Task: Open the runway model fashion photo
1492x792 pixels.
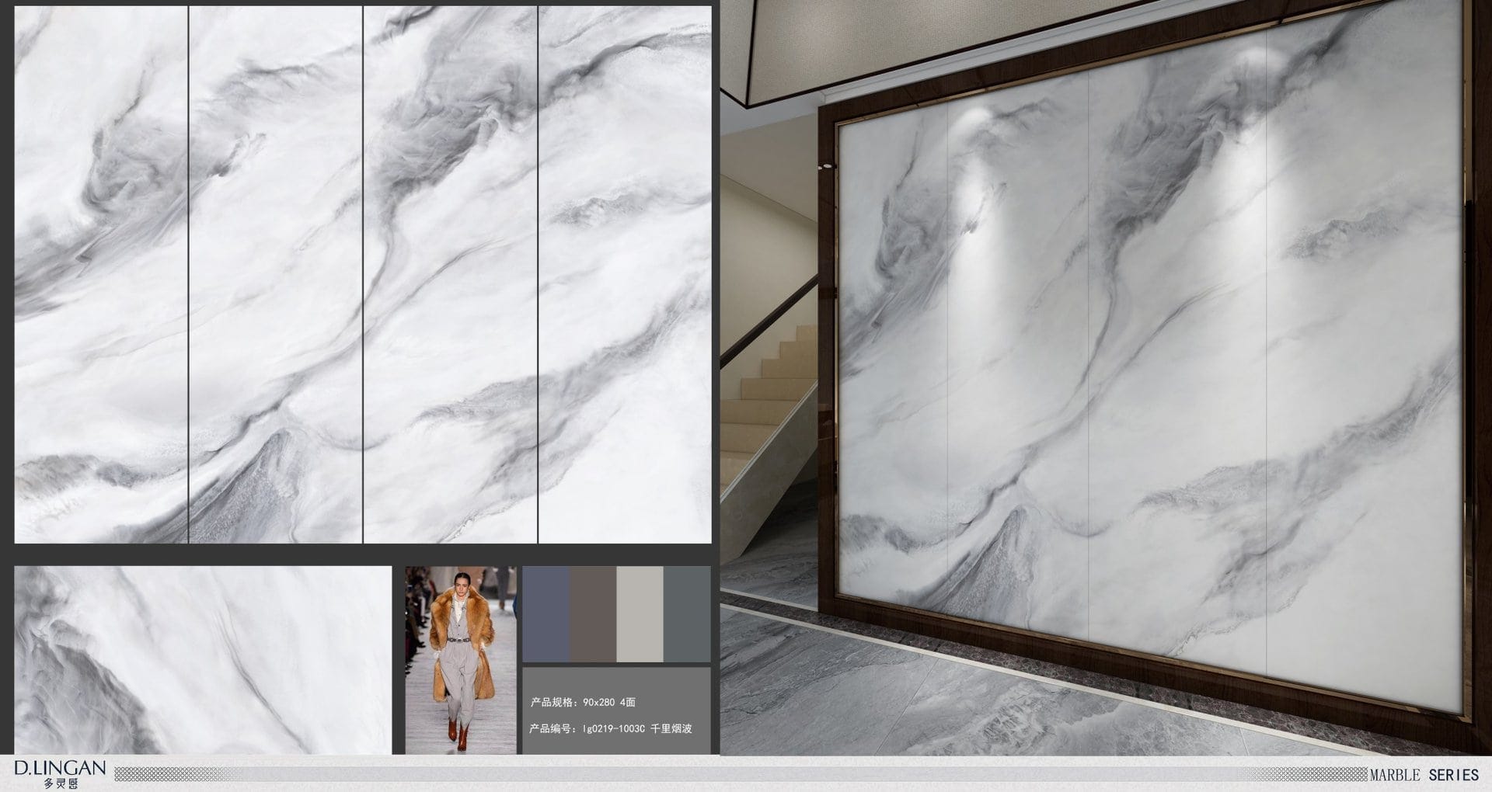Action: click(x=461, y=660)
